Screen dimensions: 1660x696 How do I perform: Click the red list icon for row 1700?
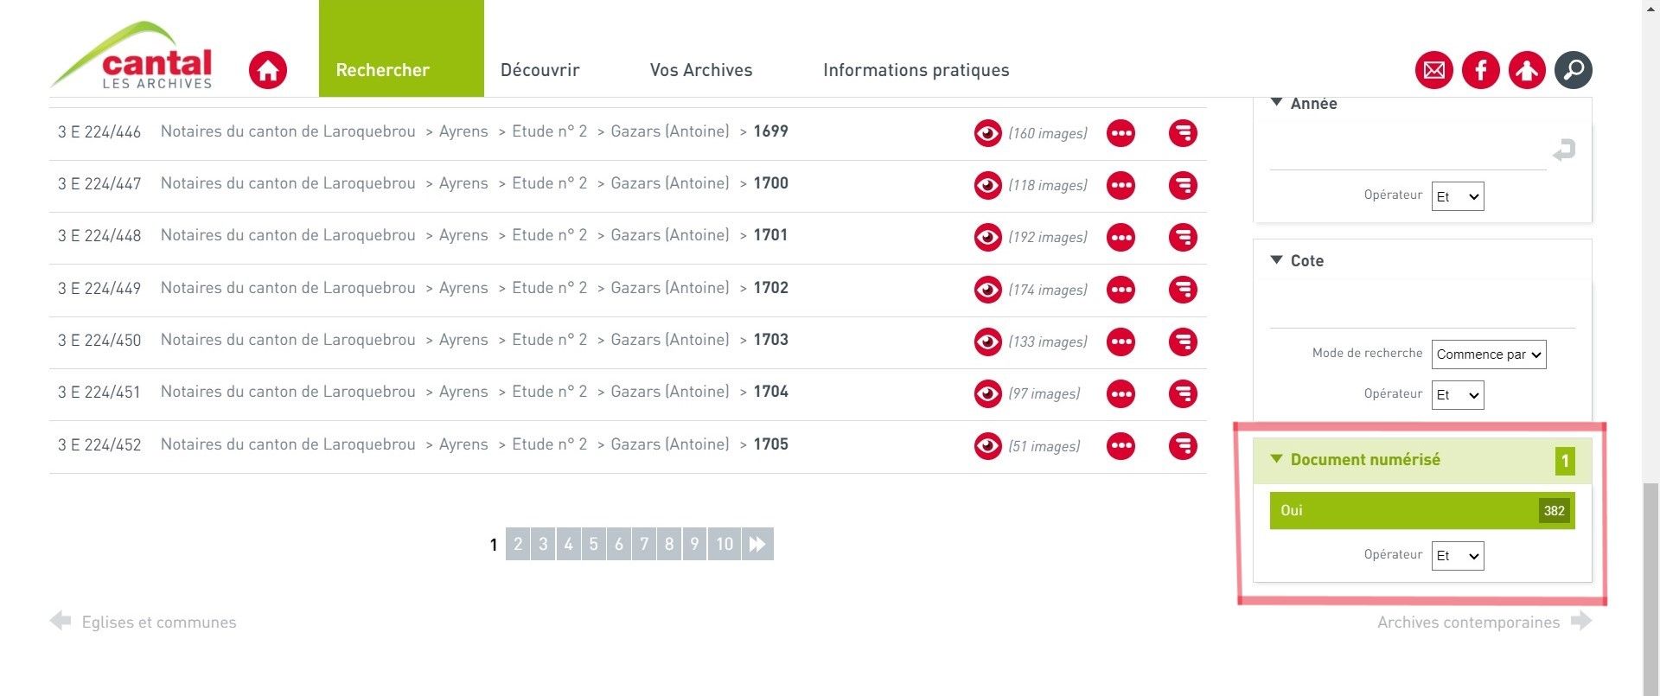click(x=1183, y=185)
